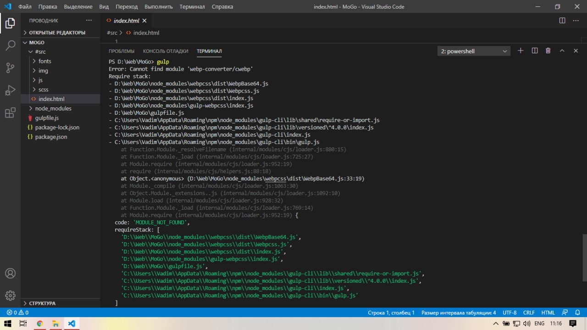Click #src breadcrumb segment
Screen dimensions: 587x330
112,33
